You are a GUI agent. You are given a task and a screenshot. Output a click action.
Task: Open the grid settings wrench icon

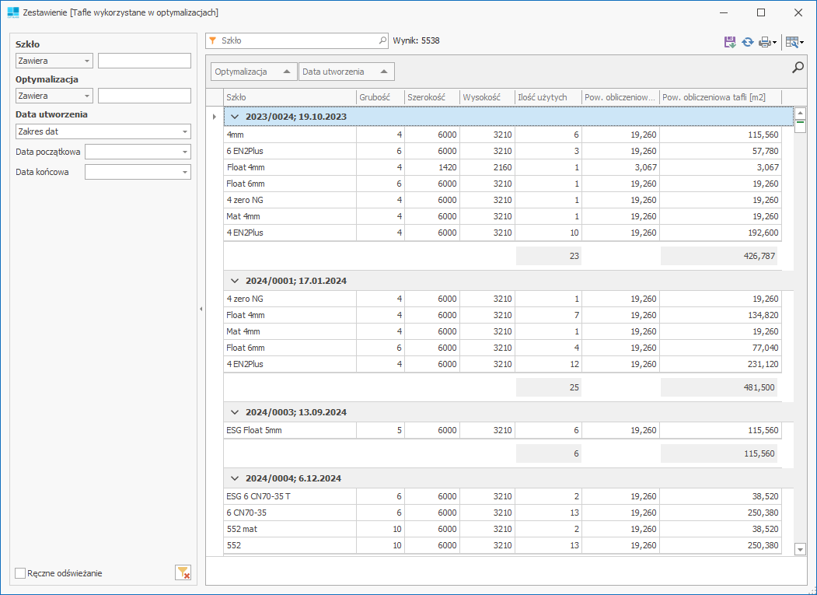[x=792, y=43]
